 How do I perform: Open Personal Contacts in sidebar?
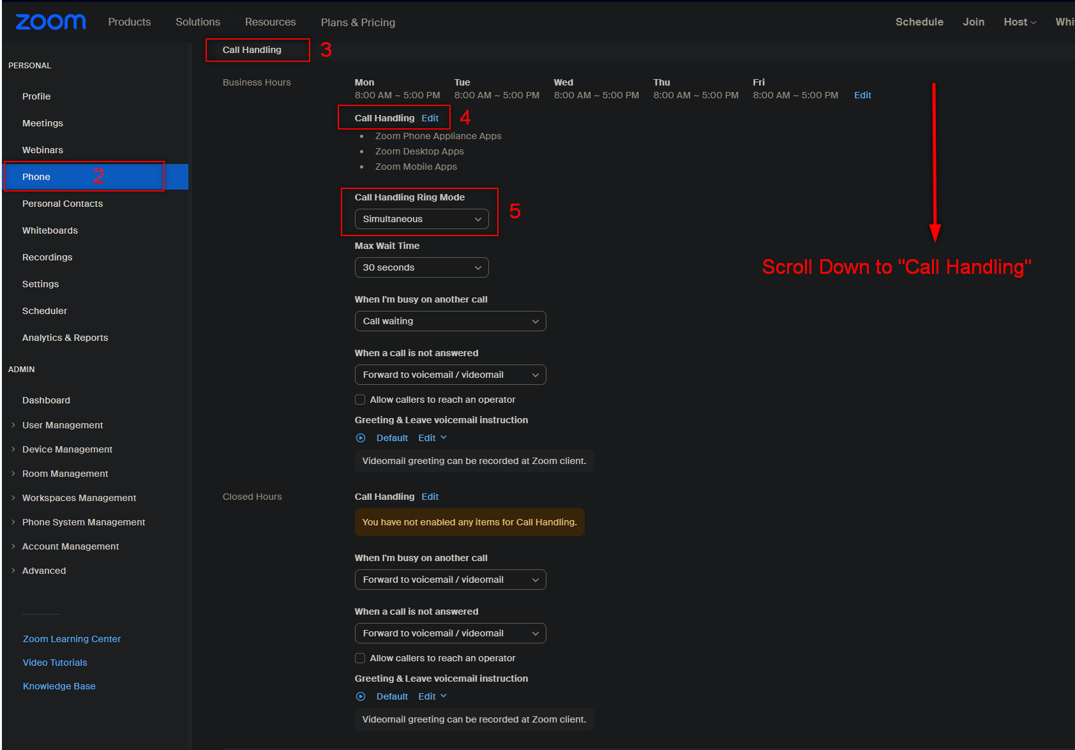pyautogui.click(x=63, y=204)
